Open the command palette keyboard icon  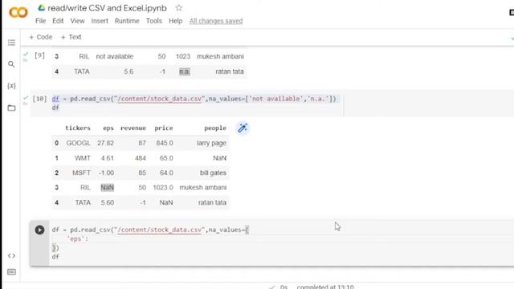[11, 272]
